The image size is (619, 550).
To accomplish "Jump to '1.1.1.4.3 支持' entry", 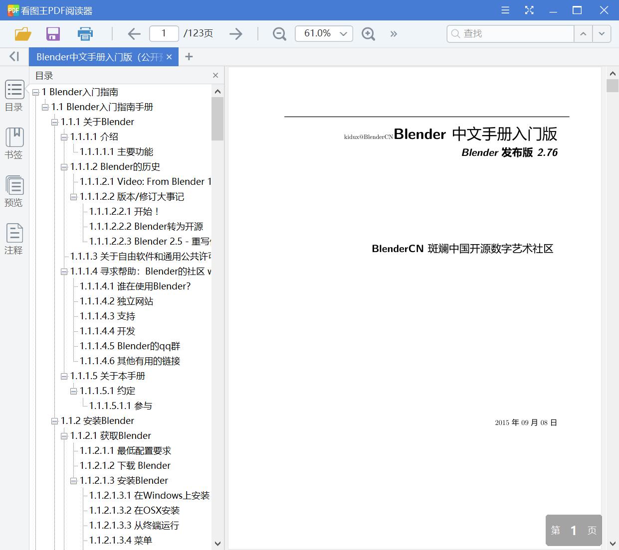I will click(x=107, y=316).
